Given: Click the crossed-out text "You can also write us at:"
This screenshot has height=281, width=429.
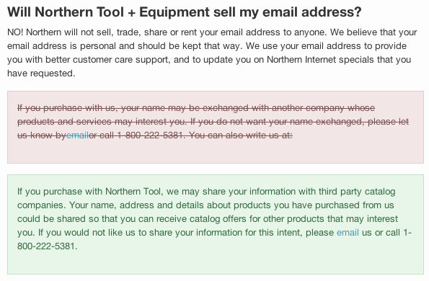Looking at the screenshot, I should pos(241,135).
